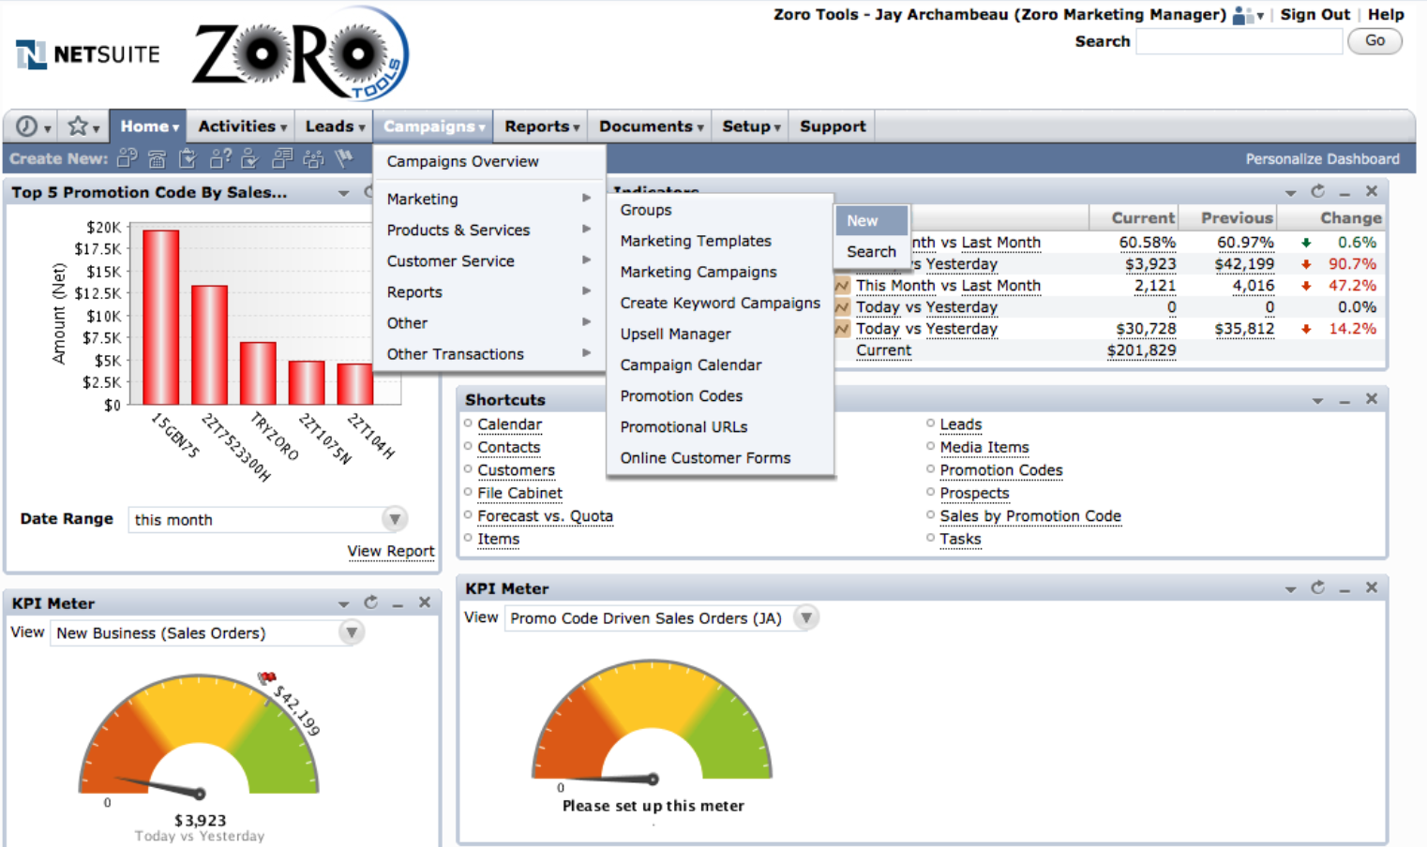
Task: Refresh the Promo Code KPI Meter portlet
Action: (x=1318, y=587)
